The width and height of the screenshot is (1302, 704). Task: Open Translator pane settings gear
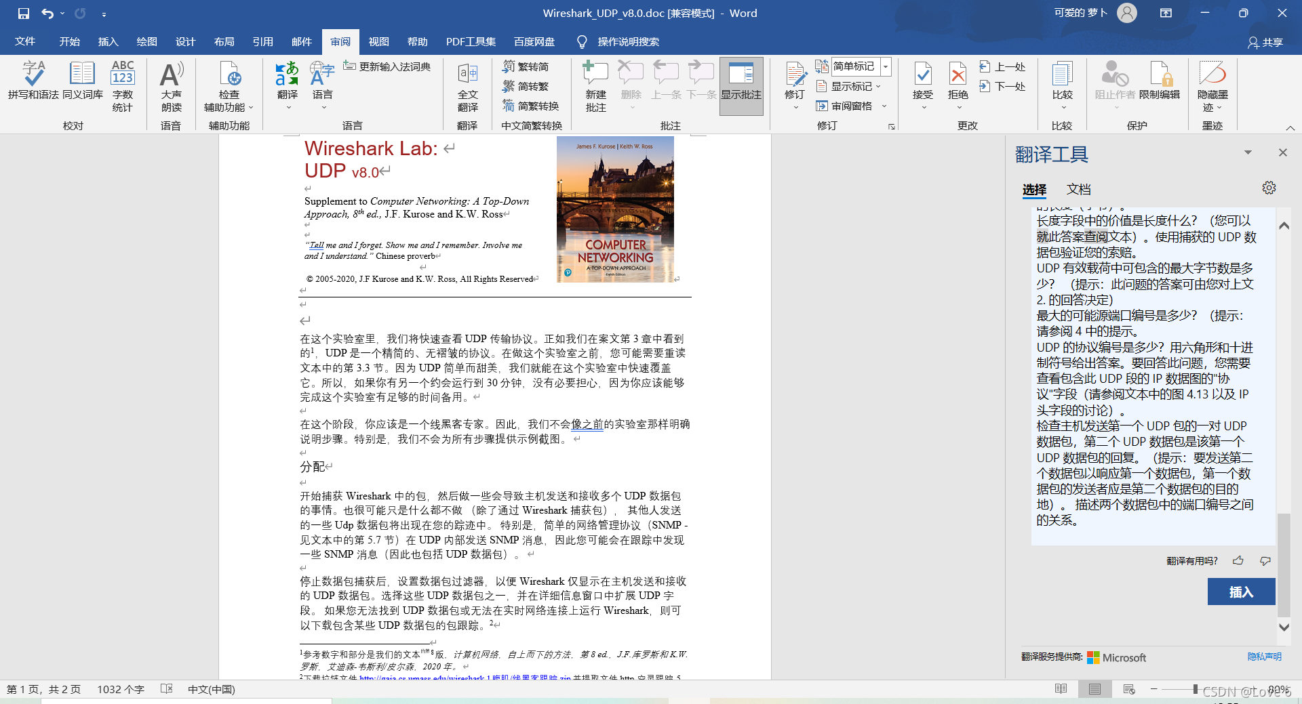coord(1269,188)
